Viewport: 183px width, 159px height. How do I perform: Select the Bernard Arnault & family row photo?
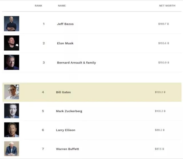[11, 62]
